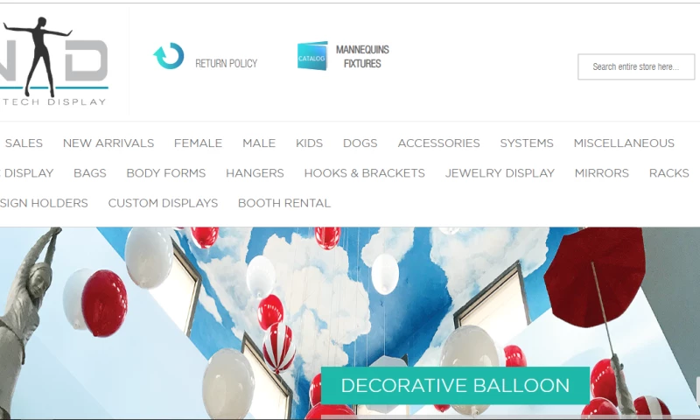This screenshot has width=700, height=420.
Task: Browse the Accessories menu item
Action: [439, 143]
